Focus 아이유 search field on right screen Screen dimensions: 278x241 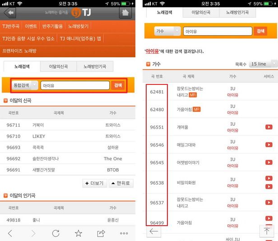point(218,31)
